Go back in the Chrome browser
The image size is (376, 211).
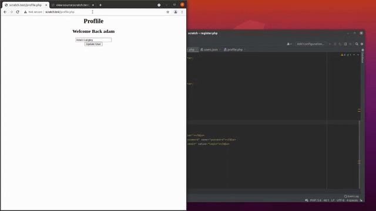tap(5, 12)
